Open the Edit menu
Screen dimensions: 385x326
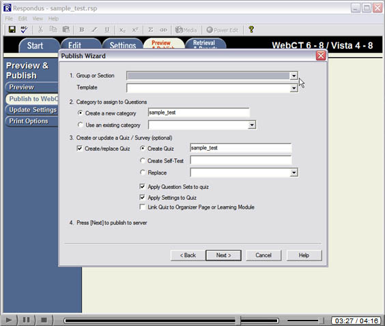23,18
